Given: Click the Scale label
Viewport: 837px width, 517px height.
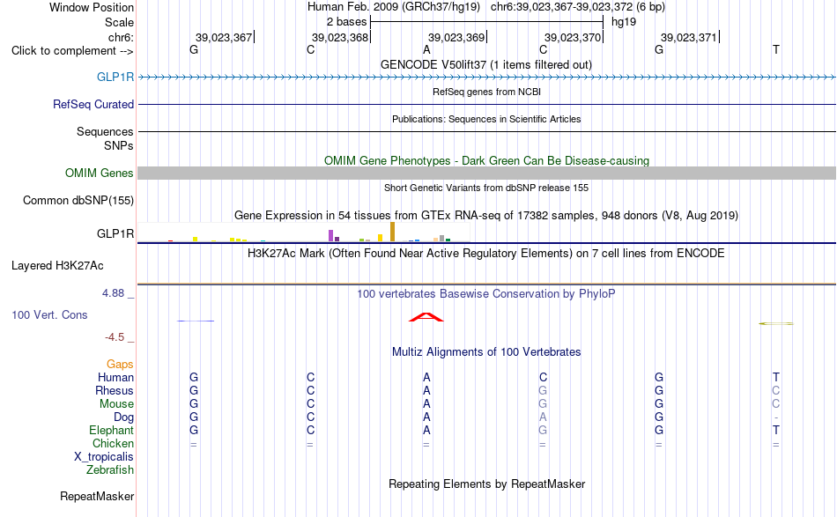Looking at the screenshot, I should coord(119,22).
